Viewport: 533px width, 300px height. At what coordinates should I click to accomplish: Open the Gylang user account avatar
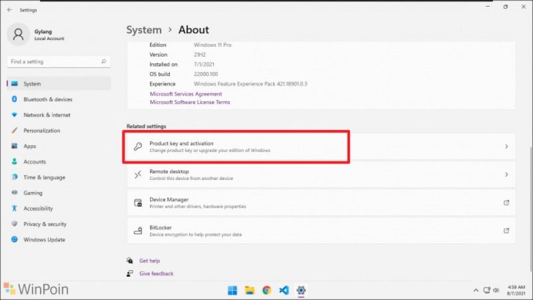18,35
